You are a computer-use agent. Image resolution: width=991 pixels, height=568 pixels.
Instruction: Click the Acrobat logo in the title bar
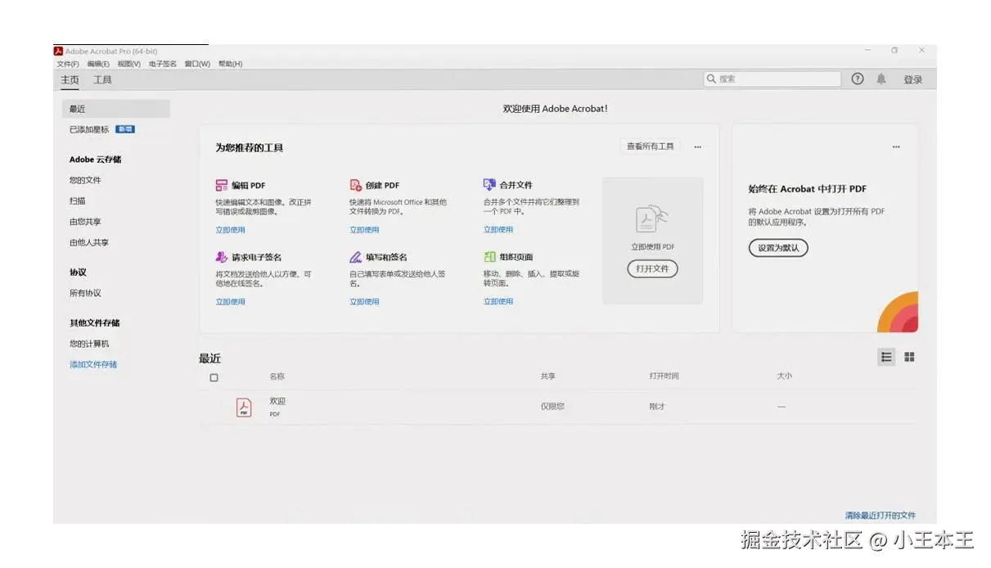58,51
